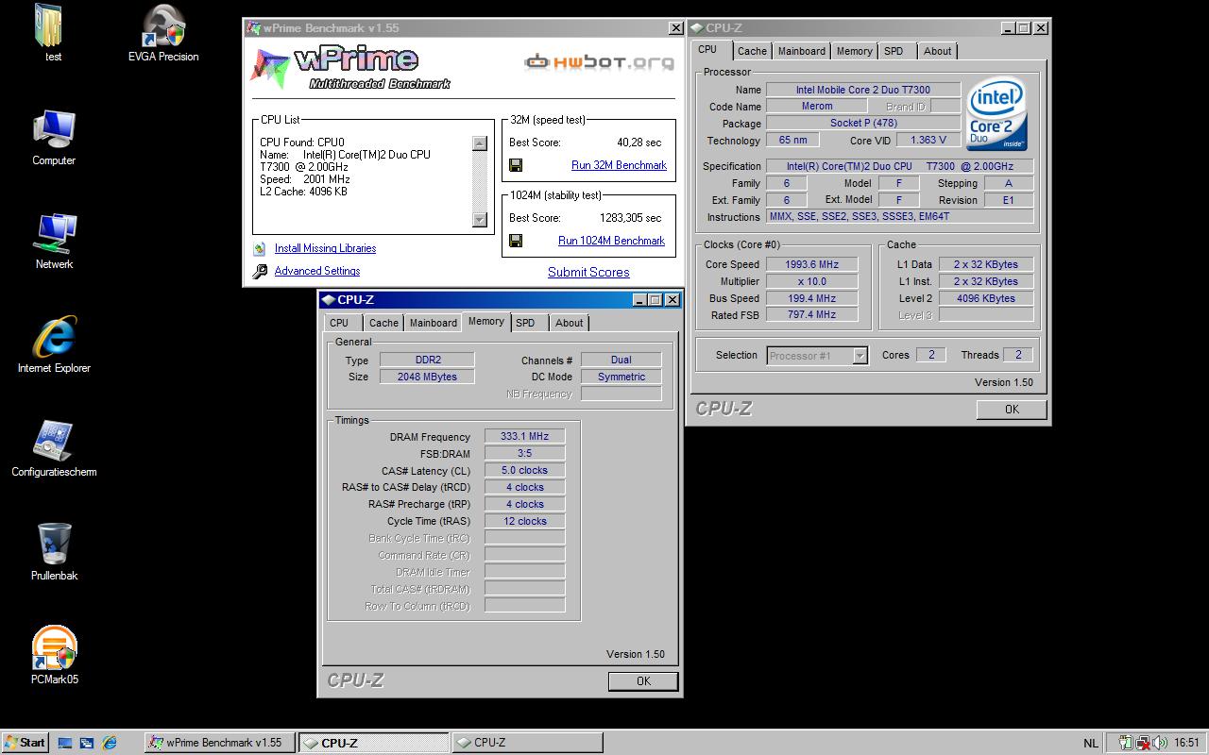Click OK in CPU-Z processor window
The image size is (1209, 755).
pos(1012,409)
